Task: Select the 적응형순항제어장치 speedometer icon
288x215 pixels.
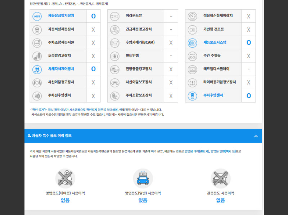Action: point(192,16)
